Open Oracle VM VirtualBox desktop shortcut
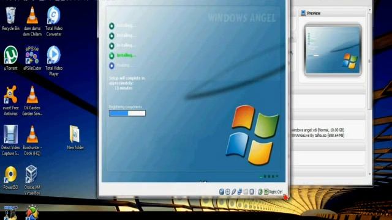The image size is (392, 220). (x=32, y=180)
